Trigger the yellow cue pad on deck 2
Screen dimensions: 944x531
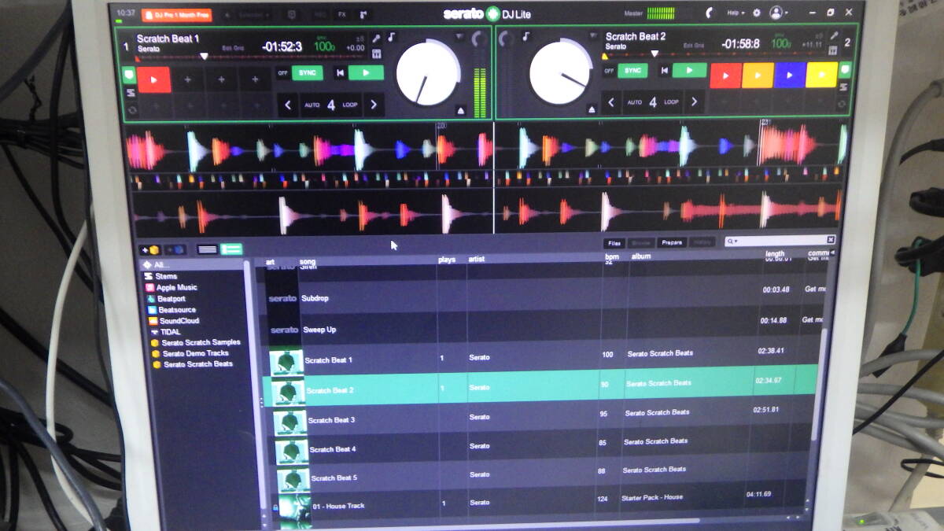coord(821,74)
